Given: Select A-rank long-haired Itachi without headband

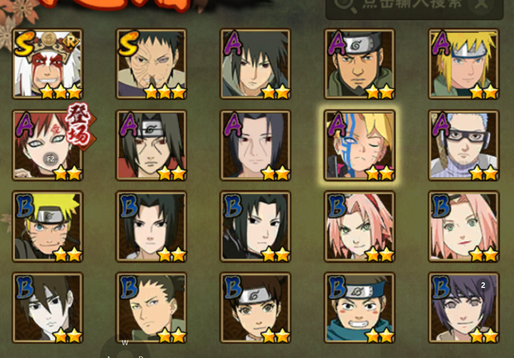Looking at the screenshot, I should 256,145.
